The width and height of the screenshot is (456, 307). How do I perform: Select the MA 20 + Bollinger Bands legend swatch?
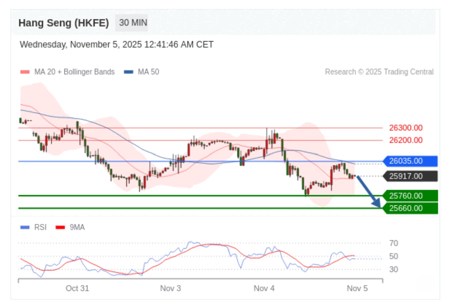point(25,72)
